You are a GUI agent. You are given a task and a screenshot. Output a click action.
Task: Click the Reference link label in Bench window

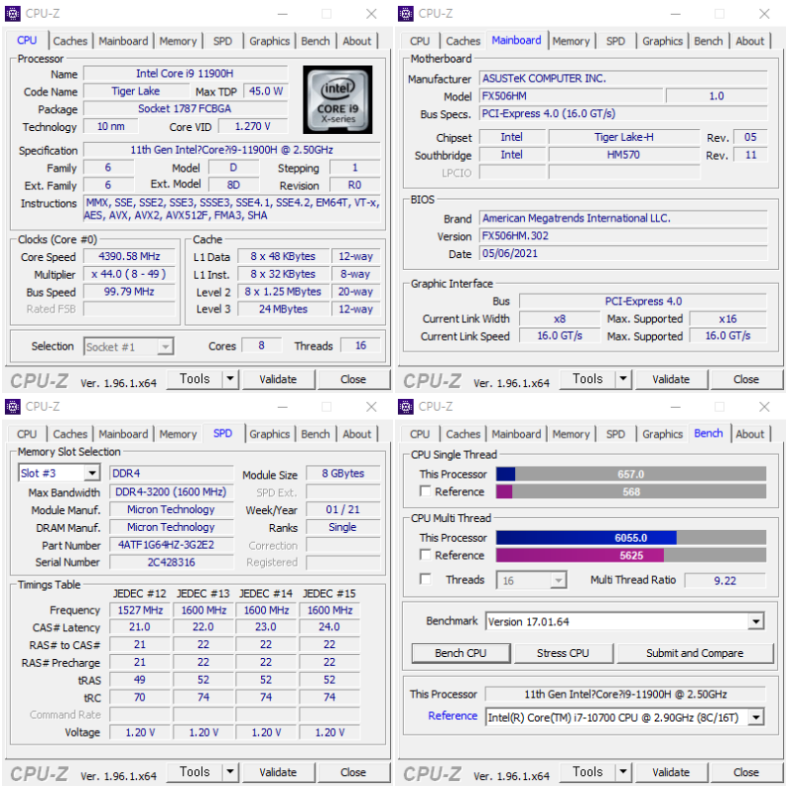tap(452, 716)
